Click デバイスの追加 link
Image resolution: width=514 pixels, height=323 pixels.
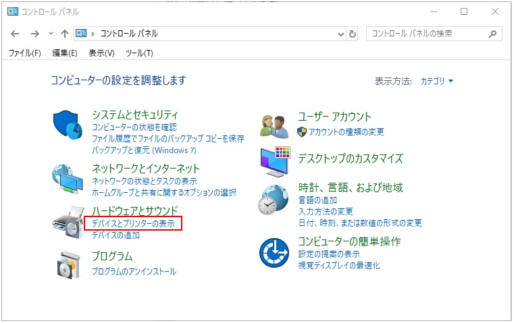[115, 235]
